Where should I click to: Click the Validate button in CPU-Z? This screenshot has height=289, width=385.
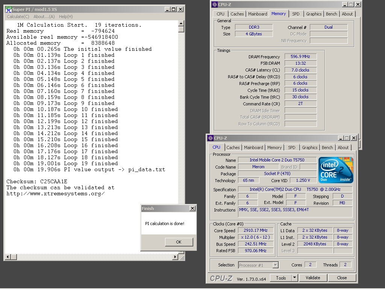point(313,278)
